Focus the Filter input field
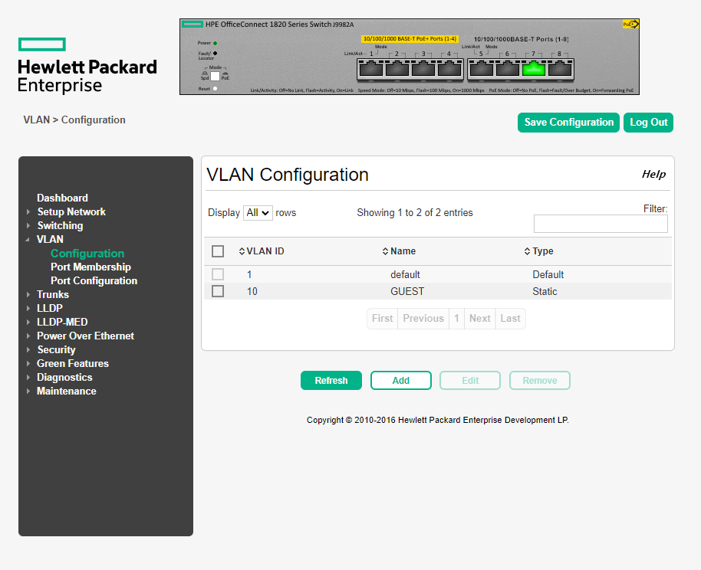 (601, 224)
